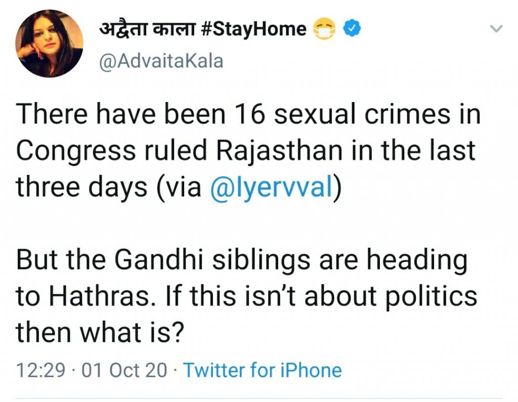Click the blue verified badge icon
The image size is (518, 402).
(x=352, y=28)
